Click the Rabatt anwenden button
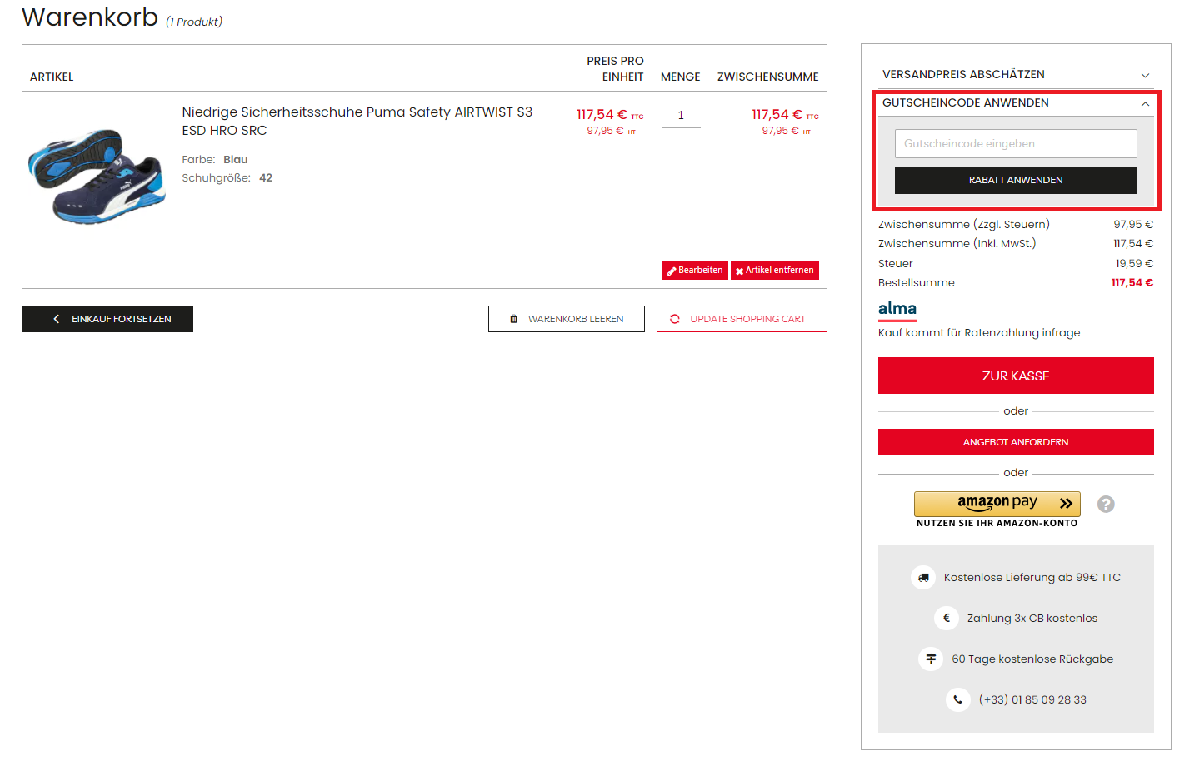Screen dimensions: 1179x761 1016,180
